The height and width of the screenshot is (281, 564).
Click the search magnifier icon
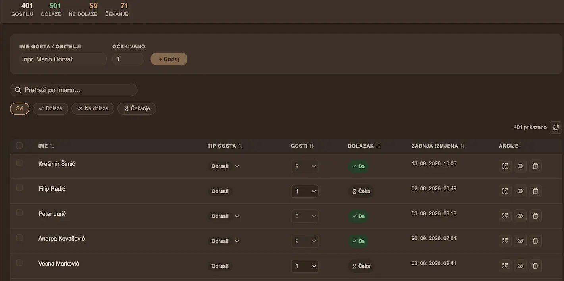point(18,90)
